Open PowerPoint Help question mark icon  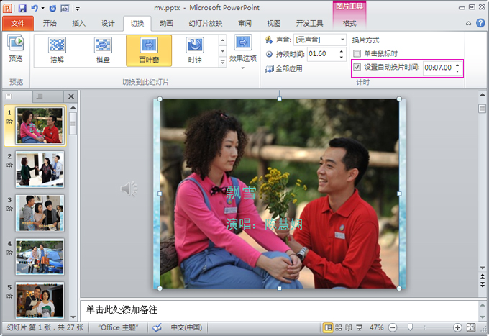tap(480, 23)
